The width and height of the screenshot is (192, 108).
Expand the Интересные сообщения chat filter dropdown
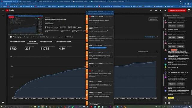[173, 15]
